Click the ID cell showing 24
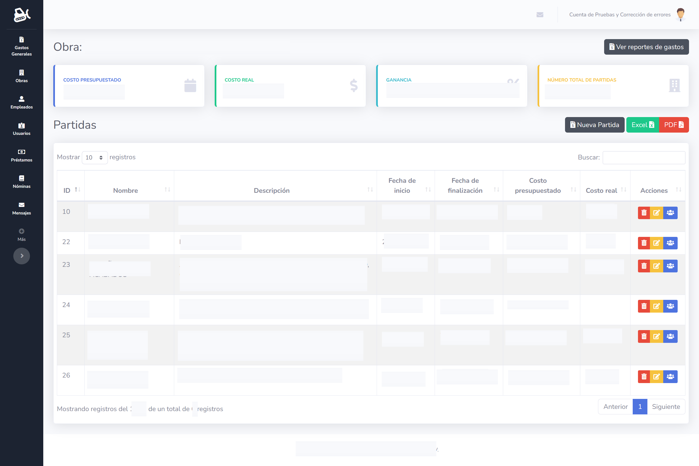Viewport: 699px width, 466px height. pyautogui.click(x=71, y=310)
